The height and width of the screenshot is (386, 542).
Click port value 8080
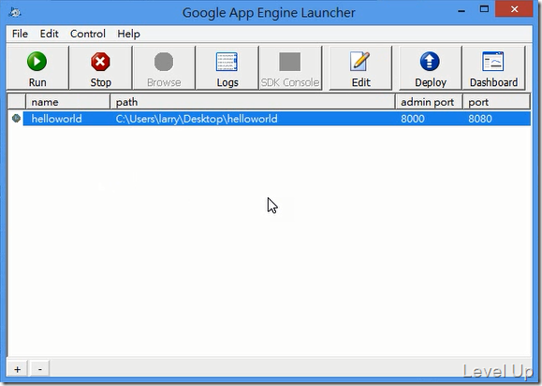[x=480, y=119]
